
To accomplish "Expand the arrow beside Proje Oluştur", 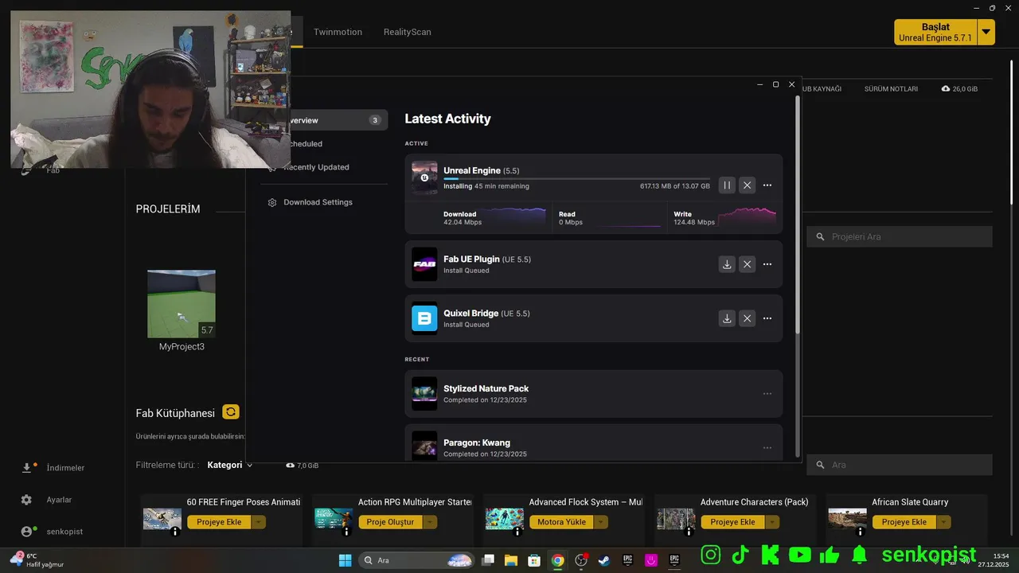I will point(430,522).
